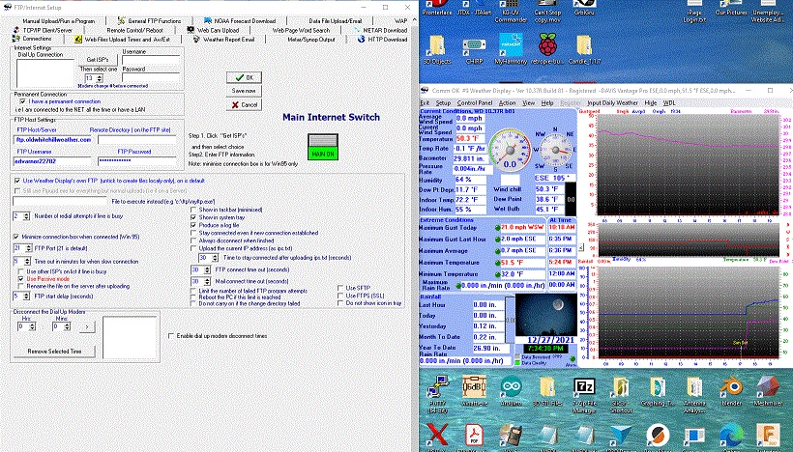Open the Antenna Analyzer folder icon

(694, 393)
